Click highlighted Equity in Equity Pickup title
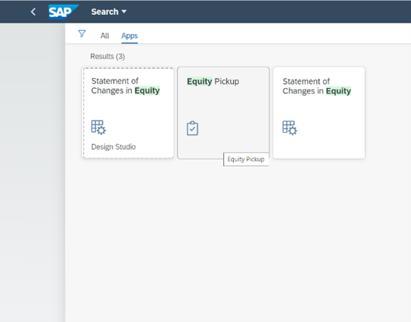This screenshot has height=322, width=411. click(200, 82)
